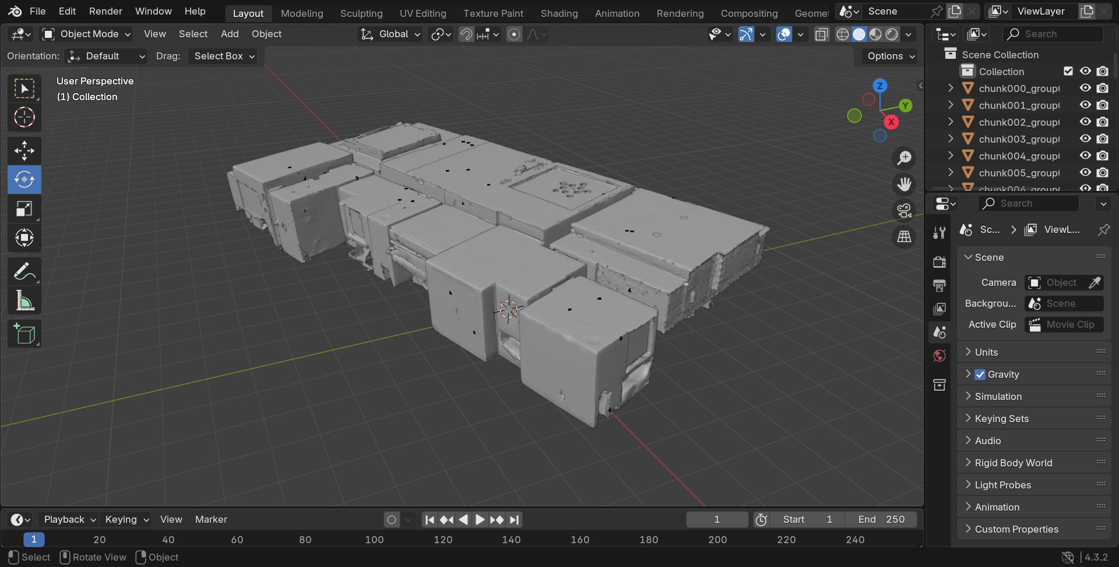Image resolution: width=1119 pixels, height=567 pixels.
Task: Hide chunk002_group in the outliner
Action: [x=1085, y=122]
